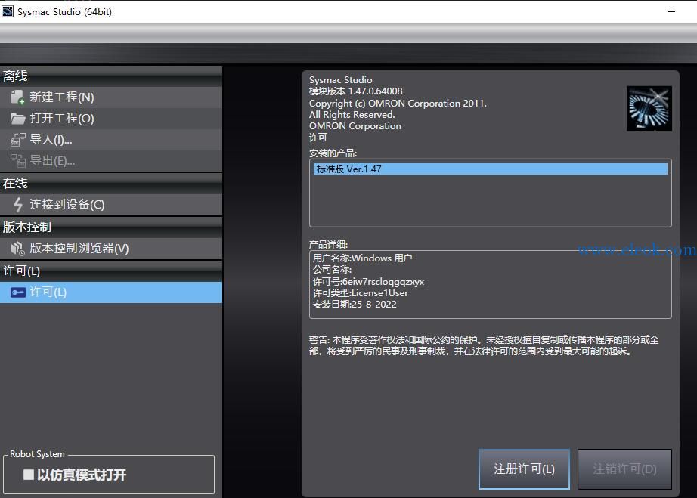
Task: Click the Copyright OMRON Corporation 2011 text
Action: click(x=398, y=103)
